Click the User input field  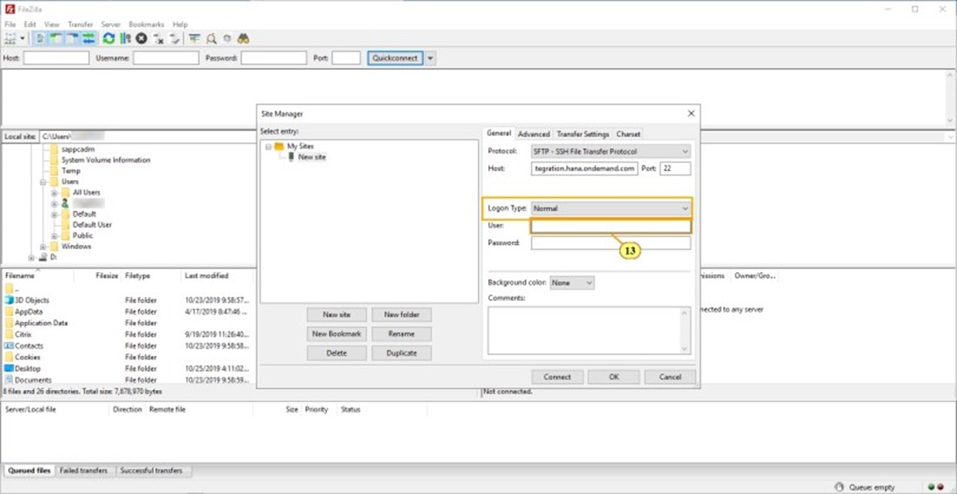point(610,226)
